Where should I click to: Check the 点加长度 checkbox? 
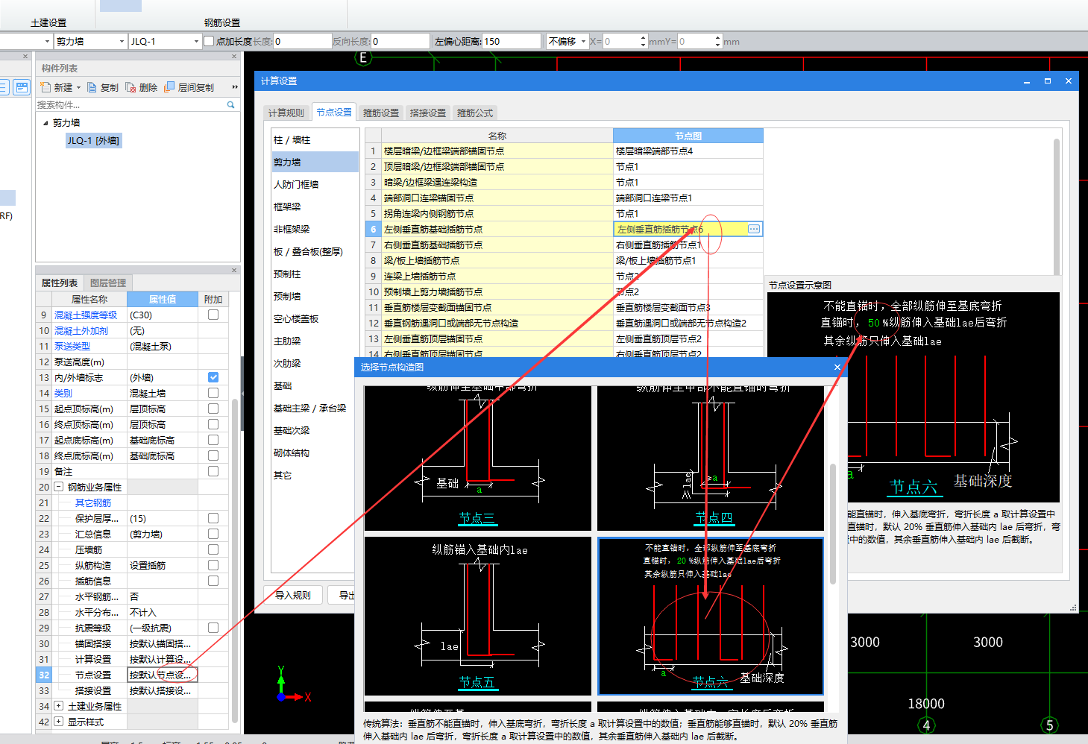[209, 41]
